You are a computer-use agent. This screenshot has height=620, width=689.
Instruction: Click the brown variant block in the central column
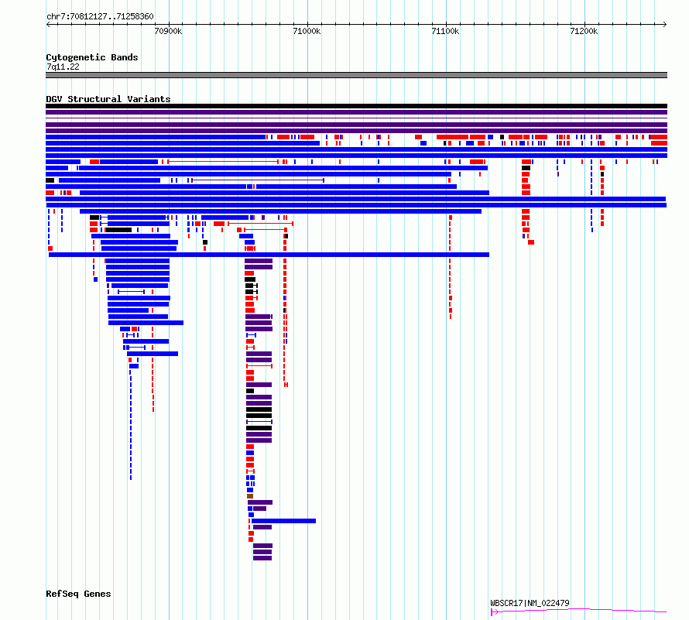[250, 496]
